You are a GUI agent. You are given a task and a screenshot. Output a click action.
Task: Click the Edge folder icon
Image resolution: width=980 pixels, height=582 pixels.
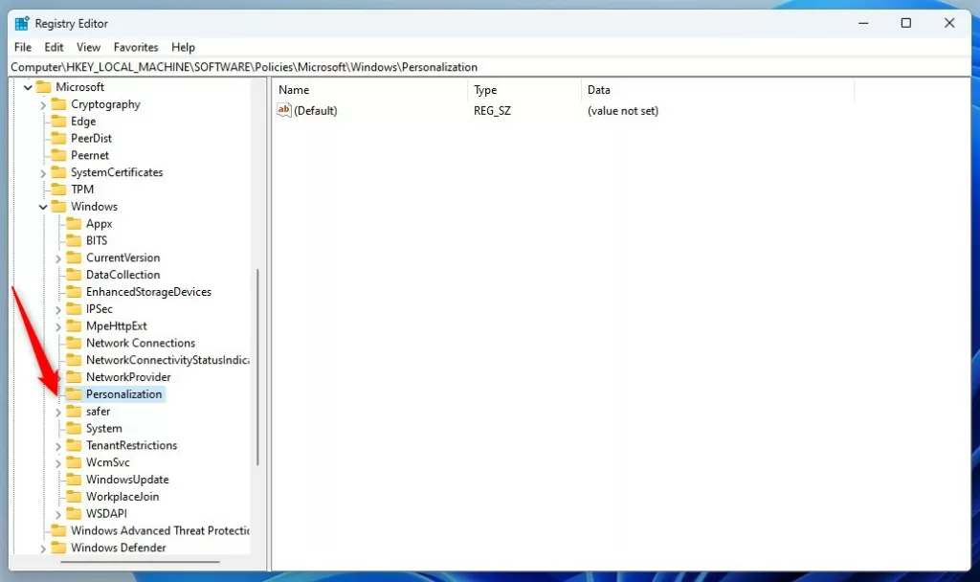(x=58, y=121)
